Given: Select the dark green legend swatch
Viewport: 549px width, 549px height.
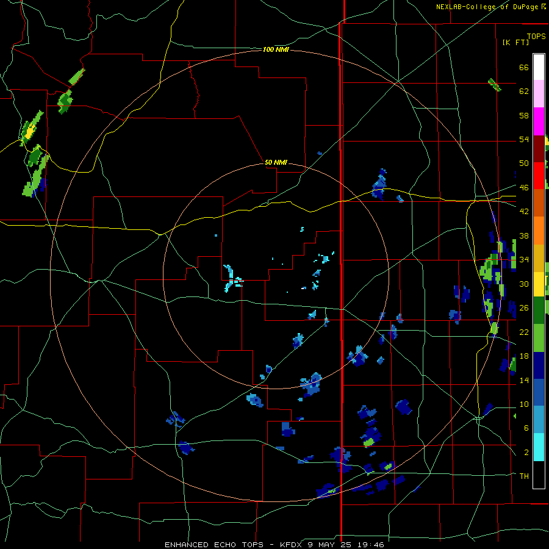Looking at the screenshot, I should coord(539,310).
